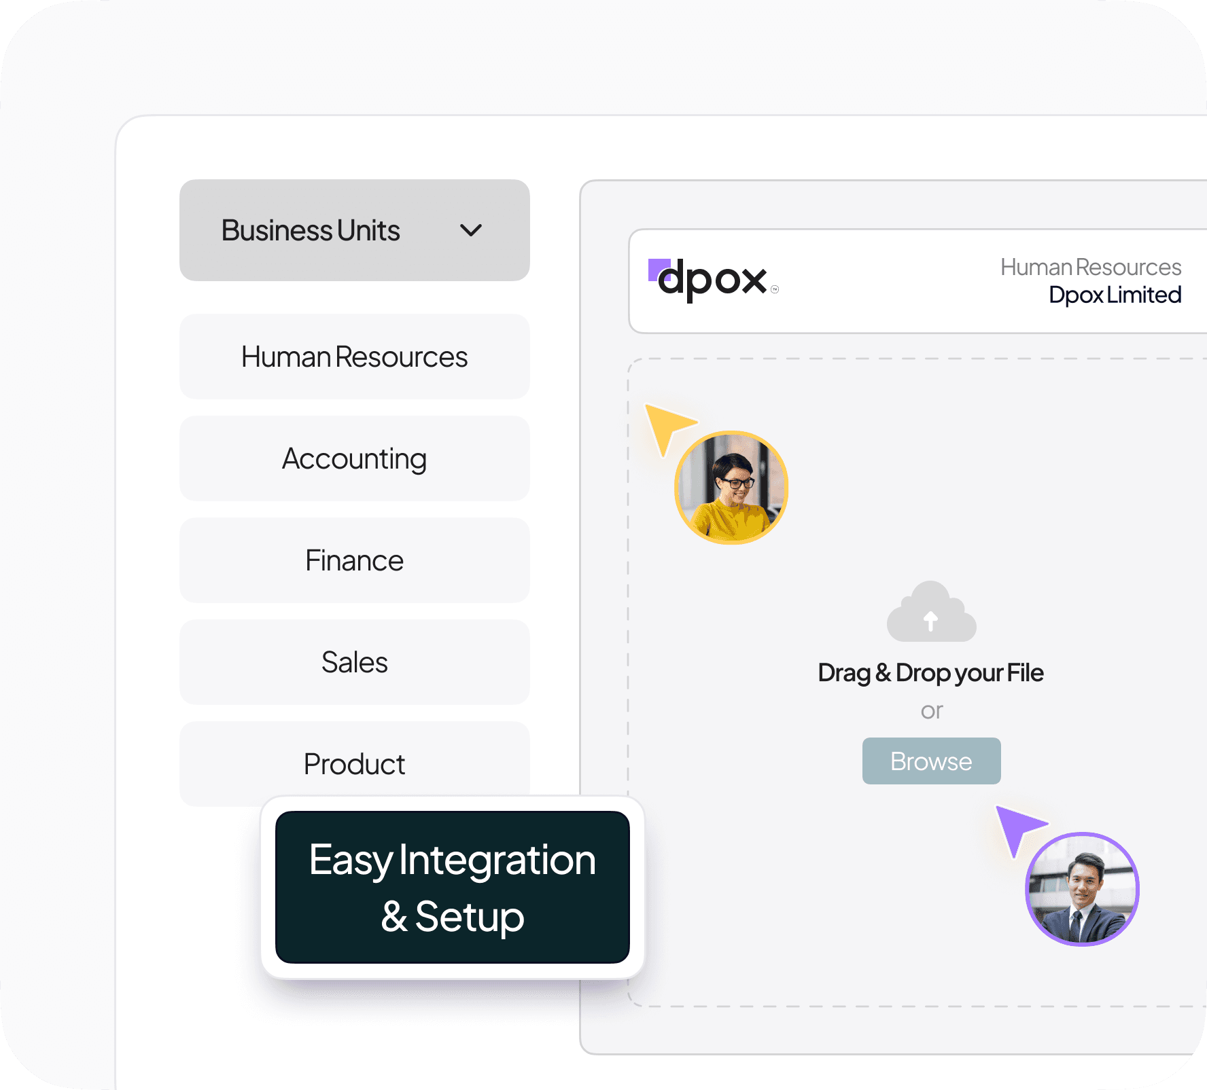This screenshot has width=1207, height=1090.
Task: Click the Easy Integration & Setup badge
Action: [x=453, y=887]
